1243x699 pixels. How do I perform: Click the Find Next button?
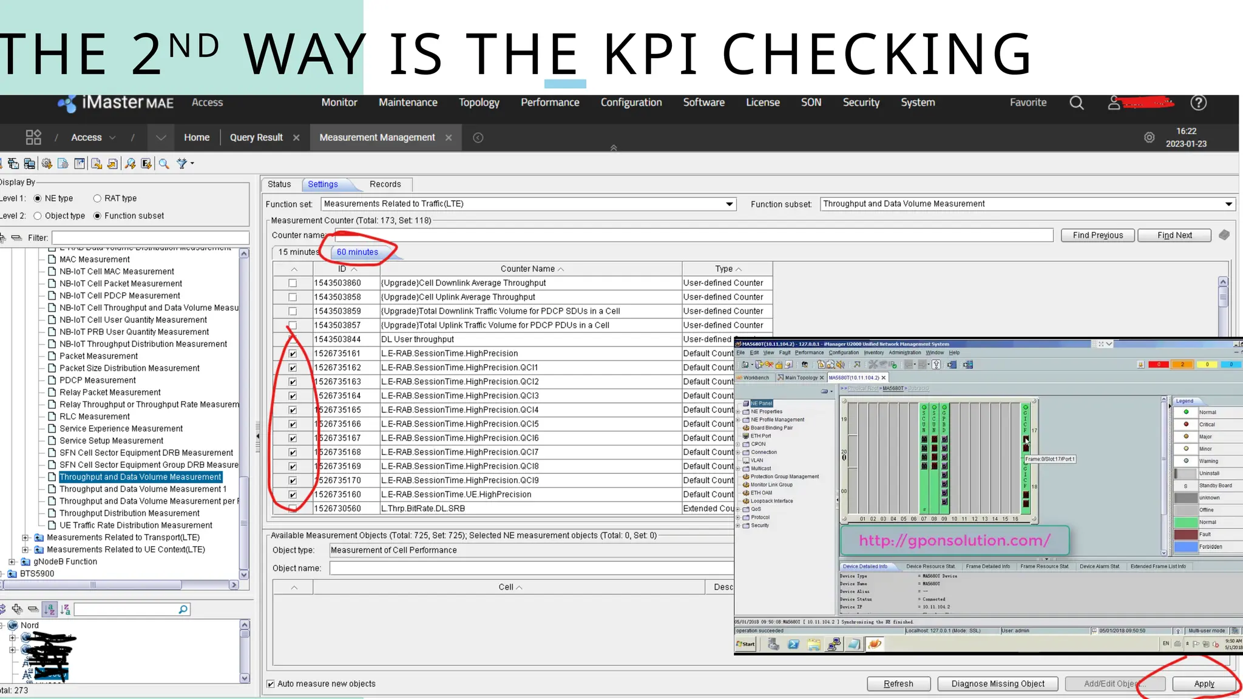tap(1174, 235)
